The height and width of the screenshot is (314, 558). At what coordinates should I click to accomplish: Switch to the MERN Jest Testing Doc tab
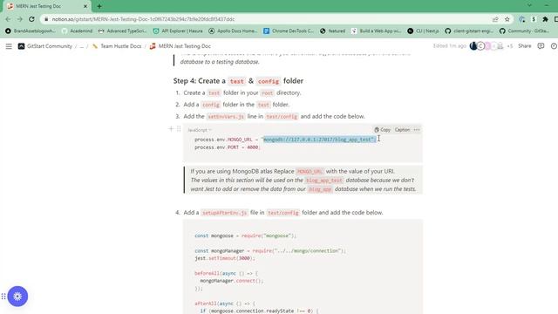(46, 6)
